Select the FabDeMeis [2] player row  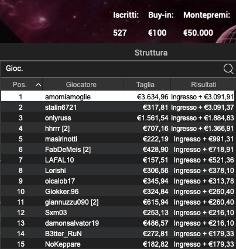point(118,150)
